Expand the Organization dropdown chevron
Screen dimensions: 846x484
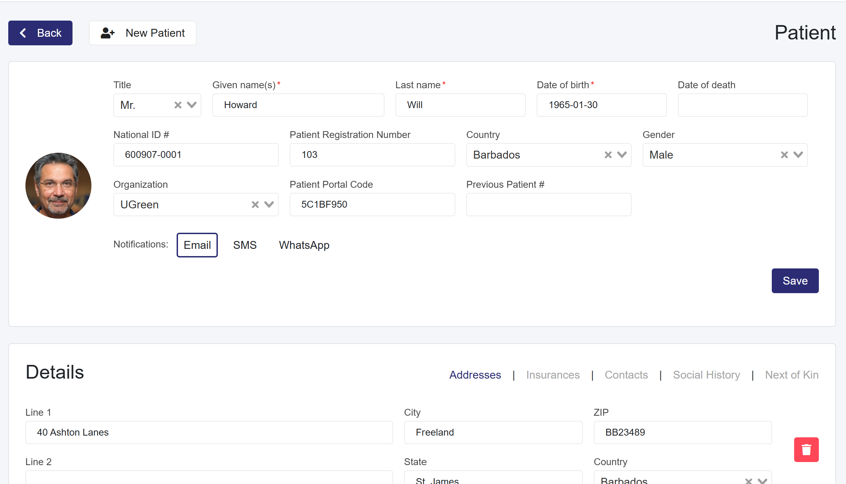click(x=269, y=205)
